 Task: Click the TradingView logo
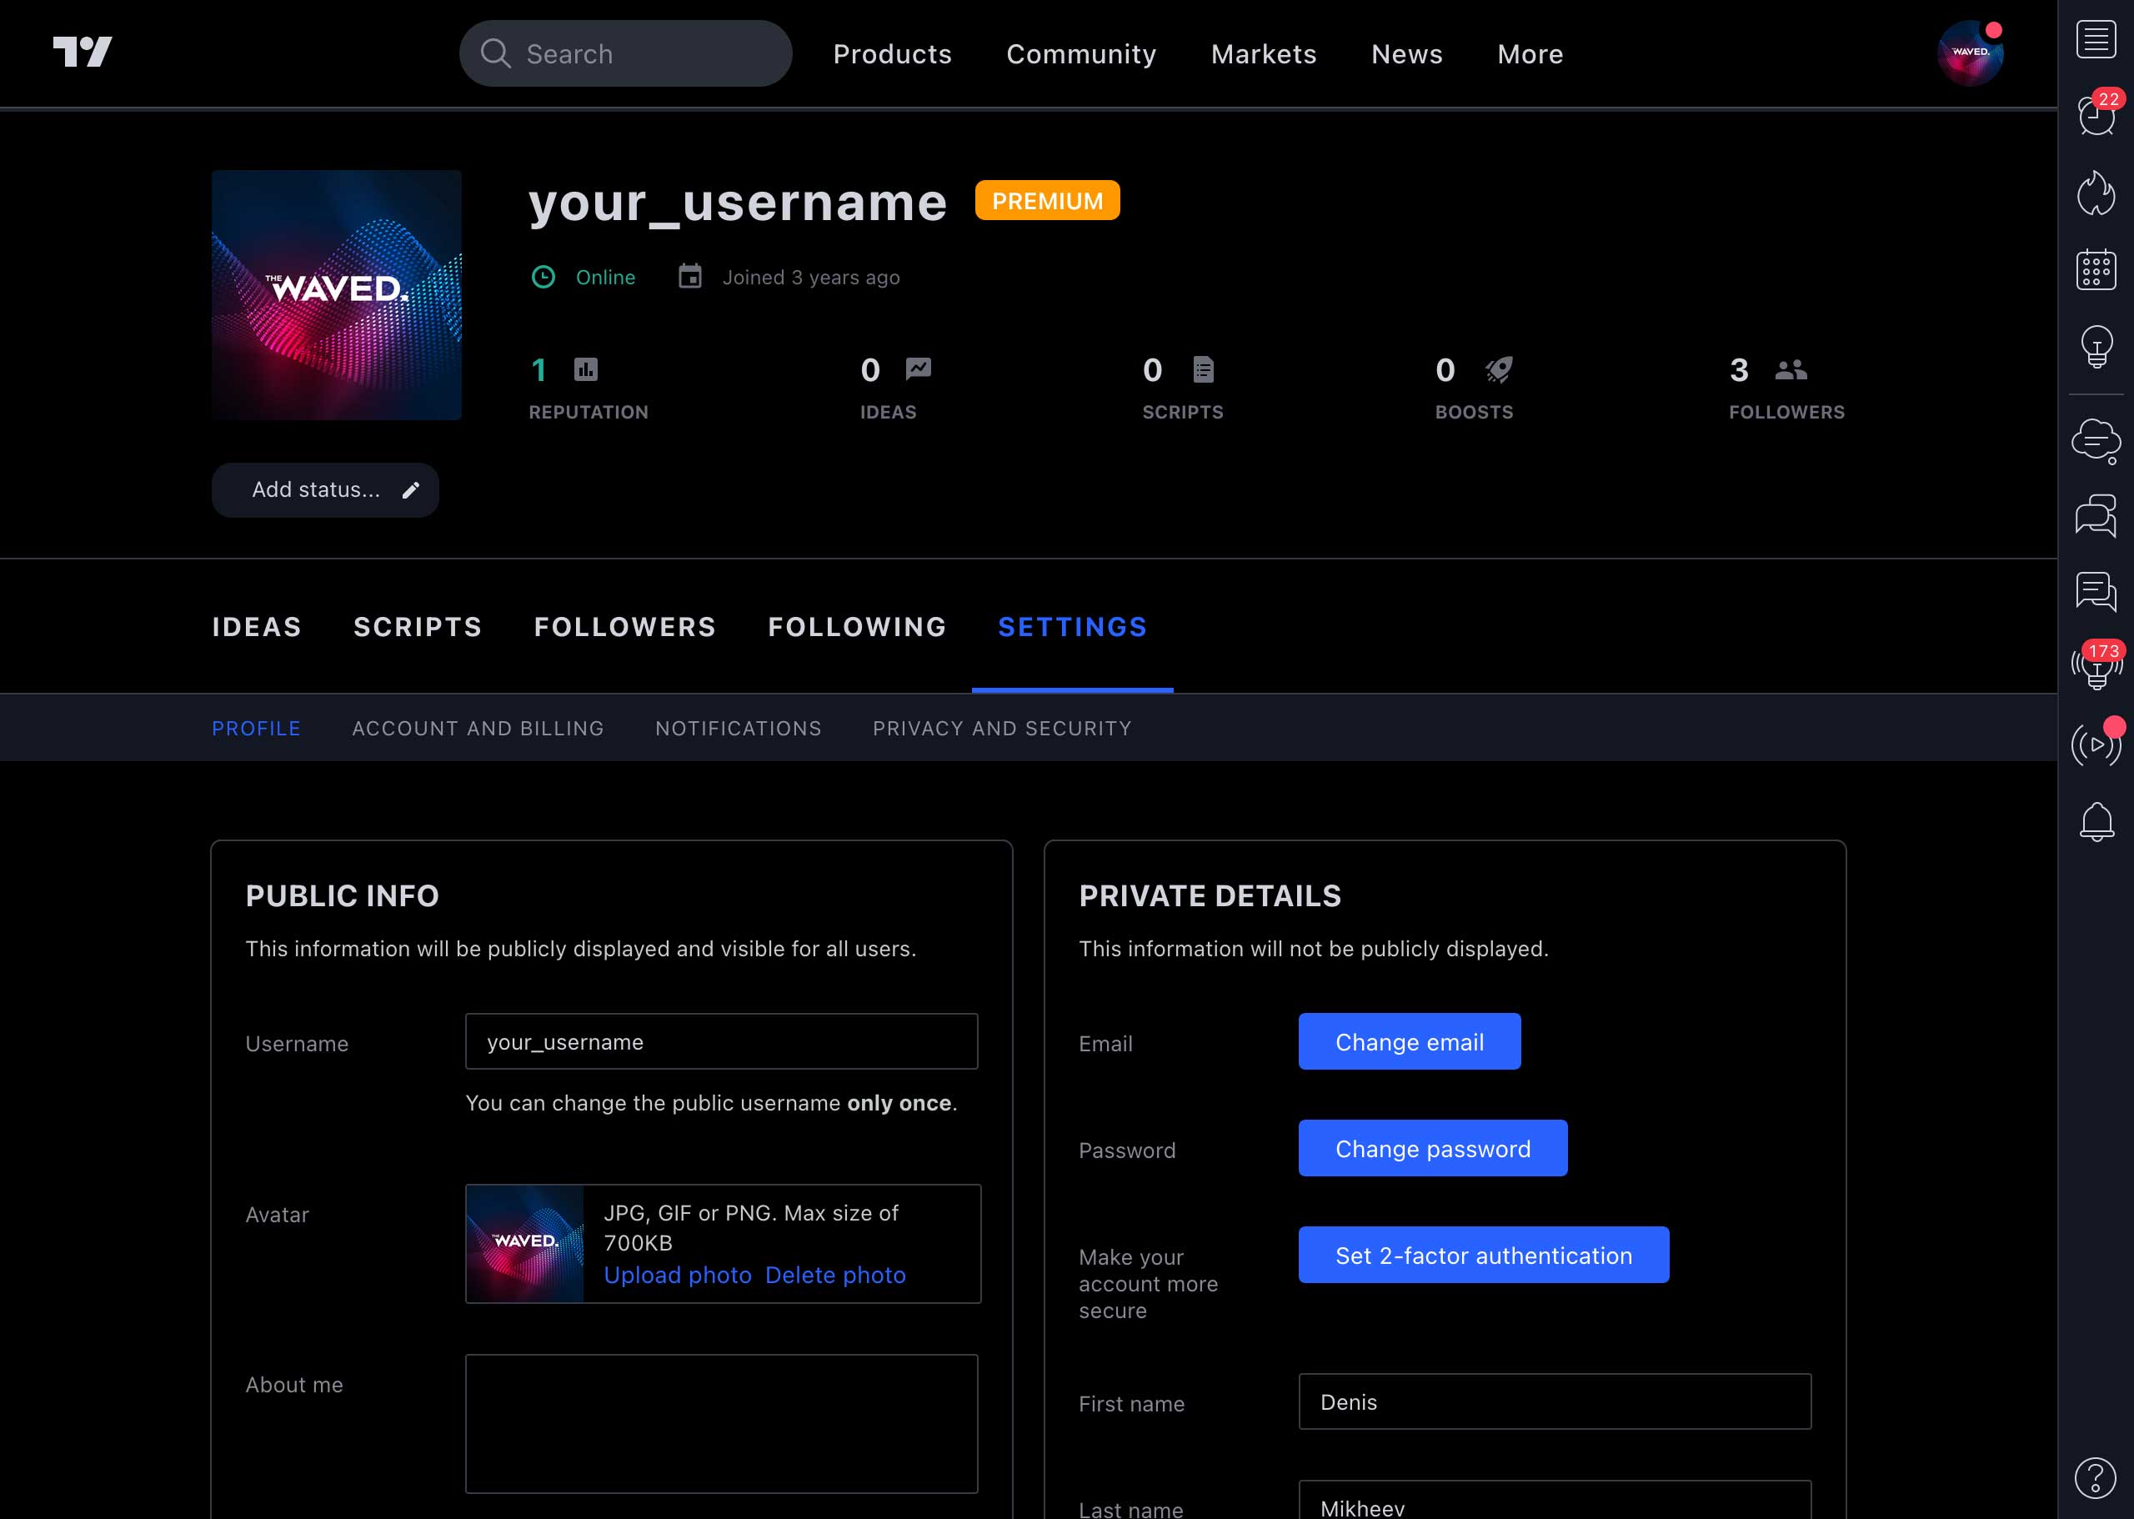click(x=83, y=53)
